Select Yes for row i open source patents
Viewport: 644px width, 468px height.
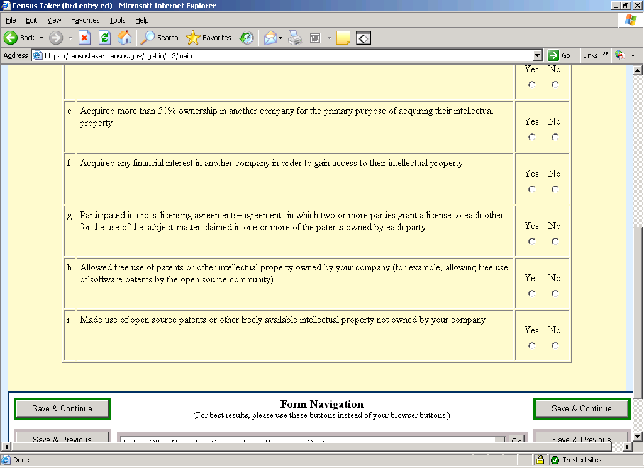(532, 345)
